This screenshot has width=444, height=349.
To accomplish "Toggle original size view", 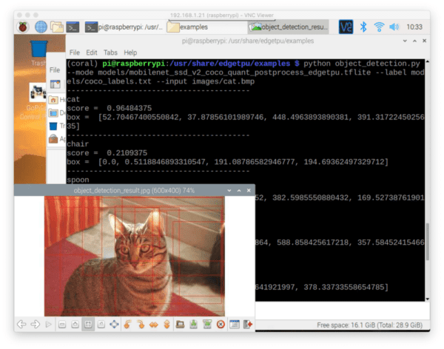I will [x=101, y=324].
